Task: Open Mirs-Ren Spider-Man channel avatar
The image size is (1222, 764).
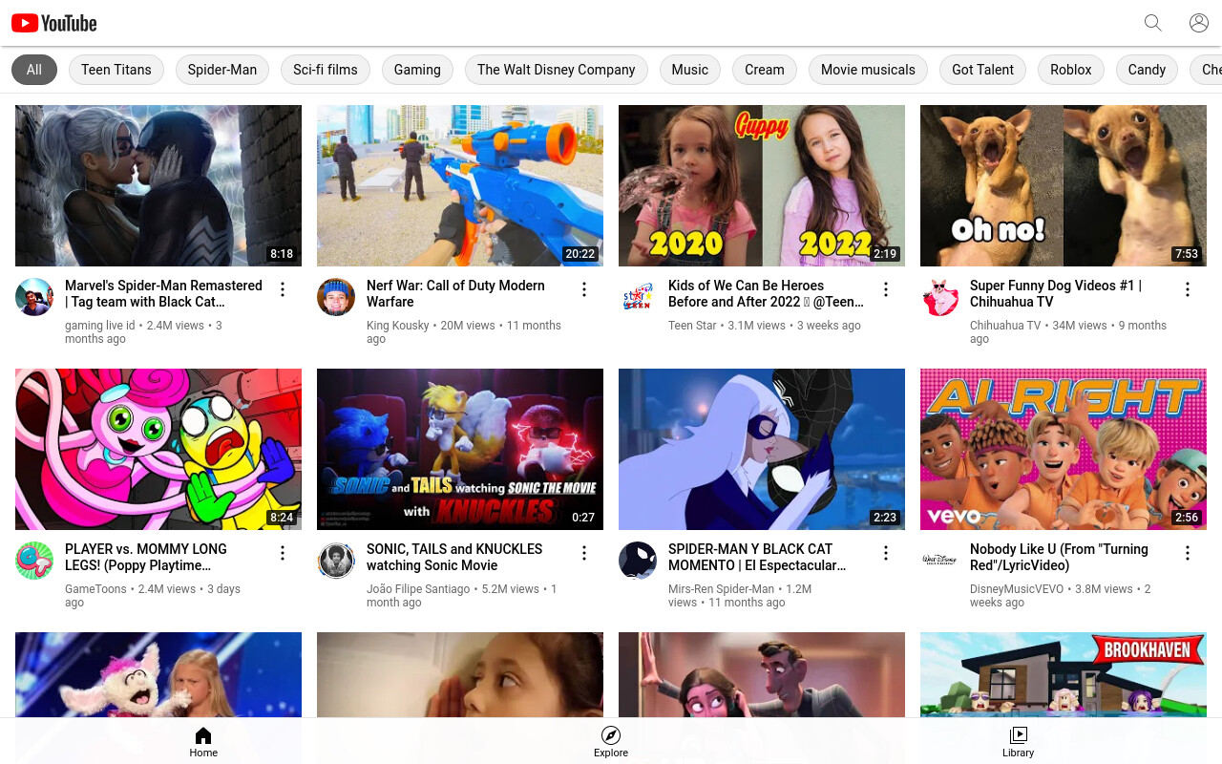Action: 638,561
